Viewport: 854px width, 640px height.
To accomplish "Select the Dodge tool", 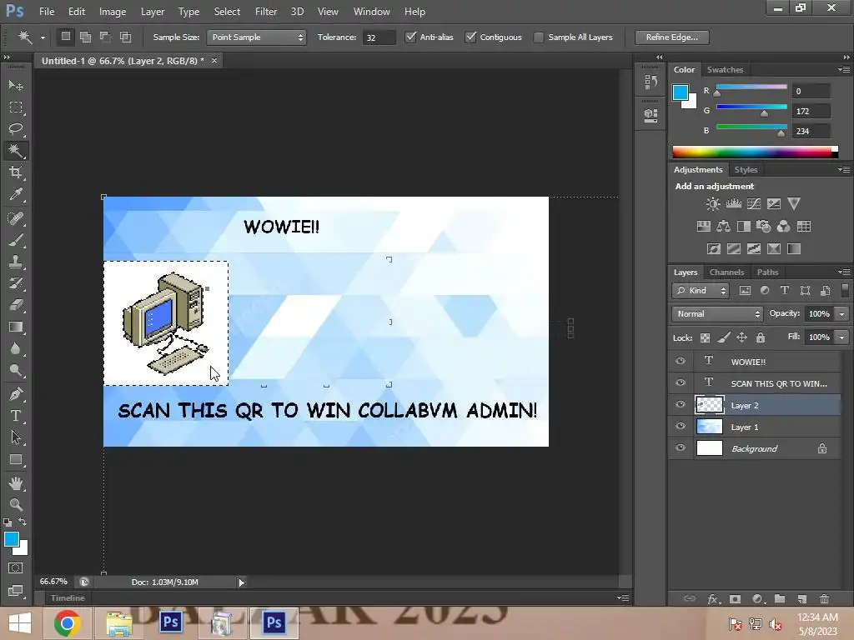I will point(16,371).
